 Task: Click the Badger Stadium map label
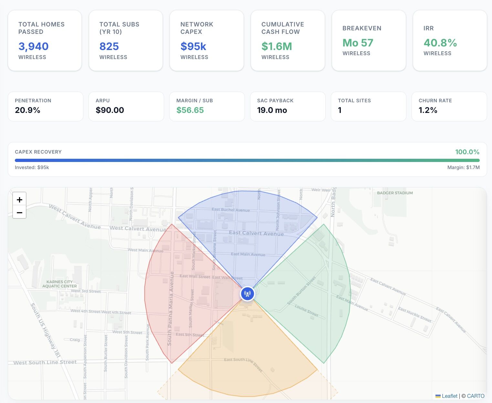coord(395,193)
